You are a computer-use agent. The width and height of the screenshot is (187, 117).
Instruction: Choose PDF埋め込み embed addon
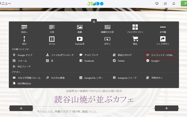pos(22,84)
